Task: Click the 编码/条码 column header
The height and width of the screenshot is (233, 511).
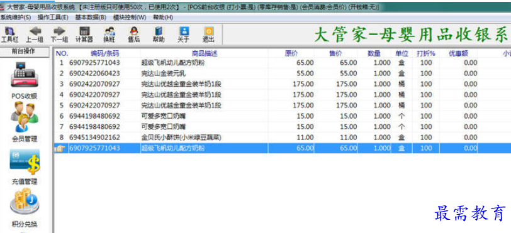Action: 104,53
